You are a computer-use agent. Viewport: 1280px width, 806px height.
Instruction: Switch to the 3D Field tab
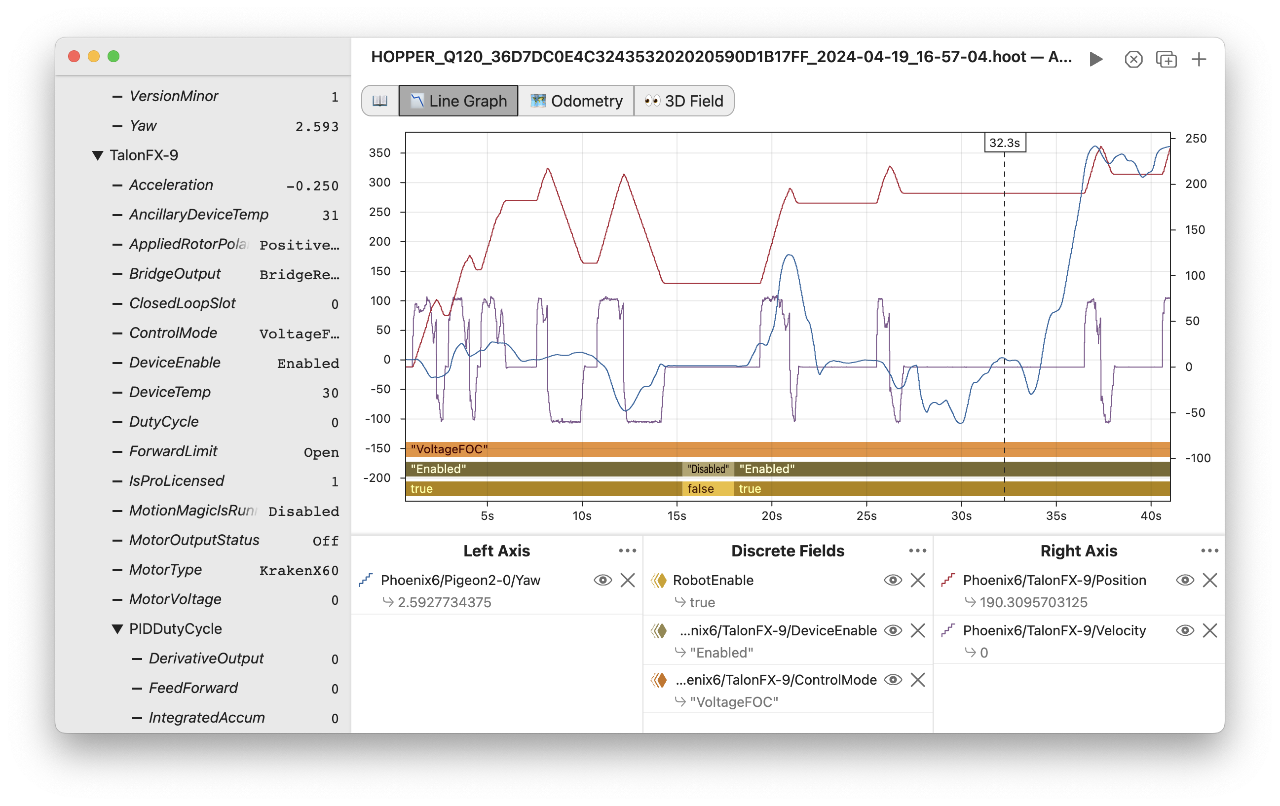[x=684, y=101]
